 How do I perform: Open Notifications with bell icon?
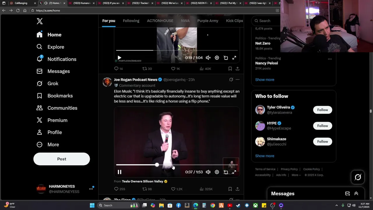click(x=56, y=59)
